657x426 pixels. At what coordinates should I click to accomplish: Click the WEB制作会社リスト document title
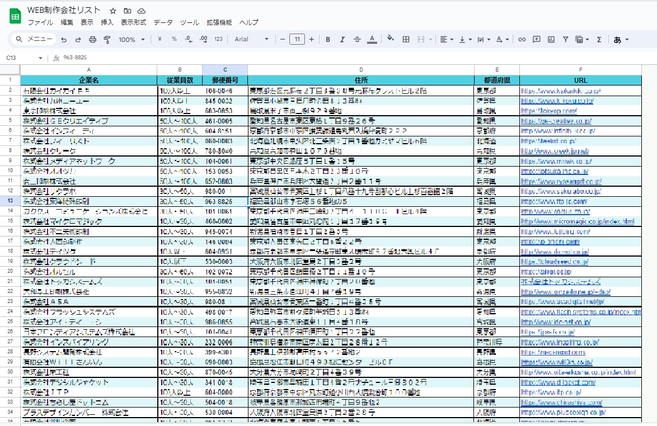click(64, 11)
